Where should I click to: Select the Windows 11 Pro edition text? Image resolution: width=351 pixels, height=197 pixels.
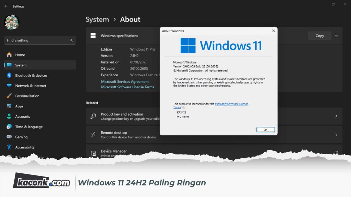tap(142, 49)
